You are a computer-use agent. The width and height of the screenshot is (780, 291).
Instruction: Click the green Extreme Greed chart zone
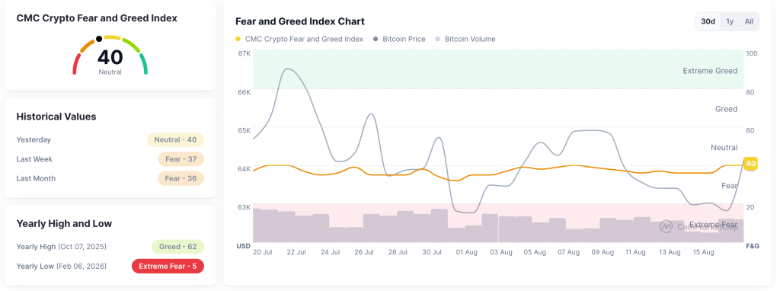[x=498, y=69]
